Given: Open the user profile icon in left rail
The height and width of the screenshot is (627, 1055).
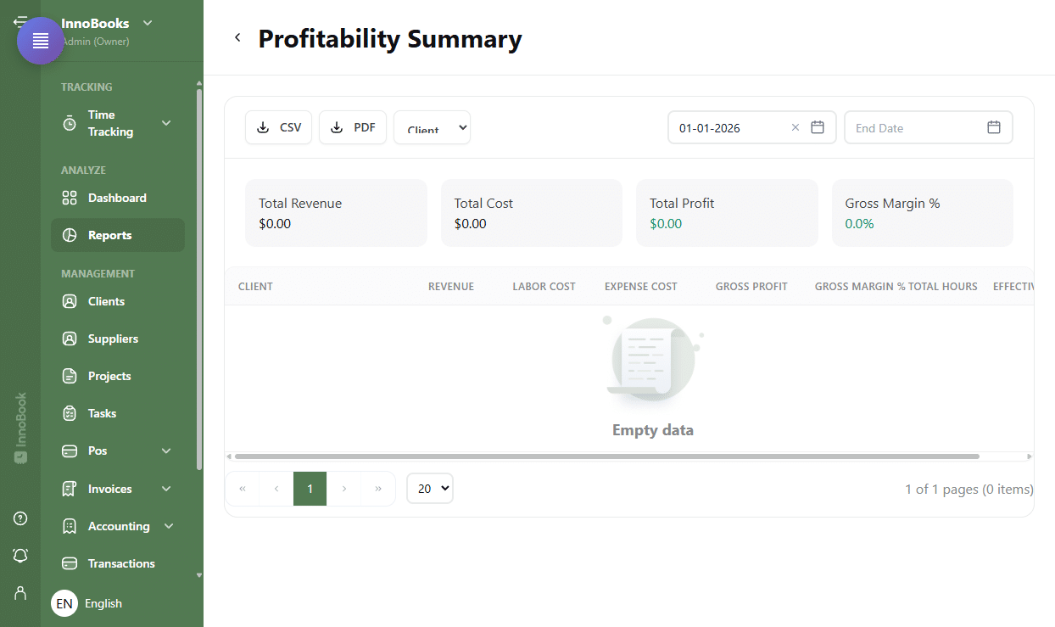Looking at the screenshot, I should [x=20, y=592].
